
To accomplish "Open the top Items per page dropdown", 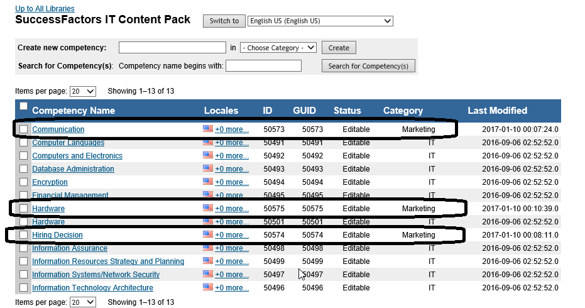I will (83, 91).
